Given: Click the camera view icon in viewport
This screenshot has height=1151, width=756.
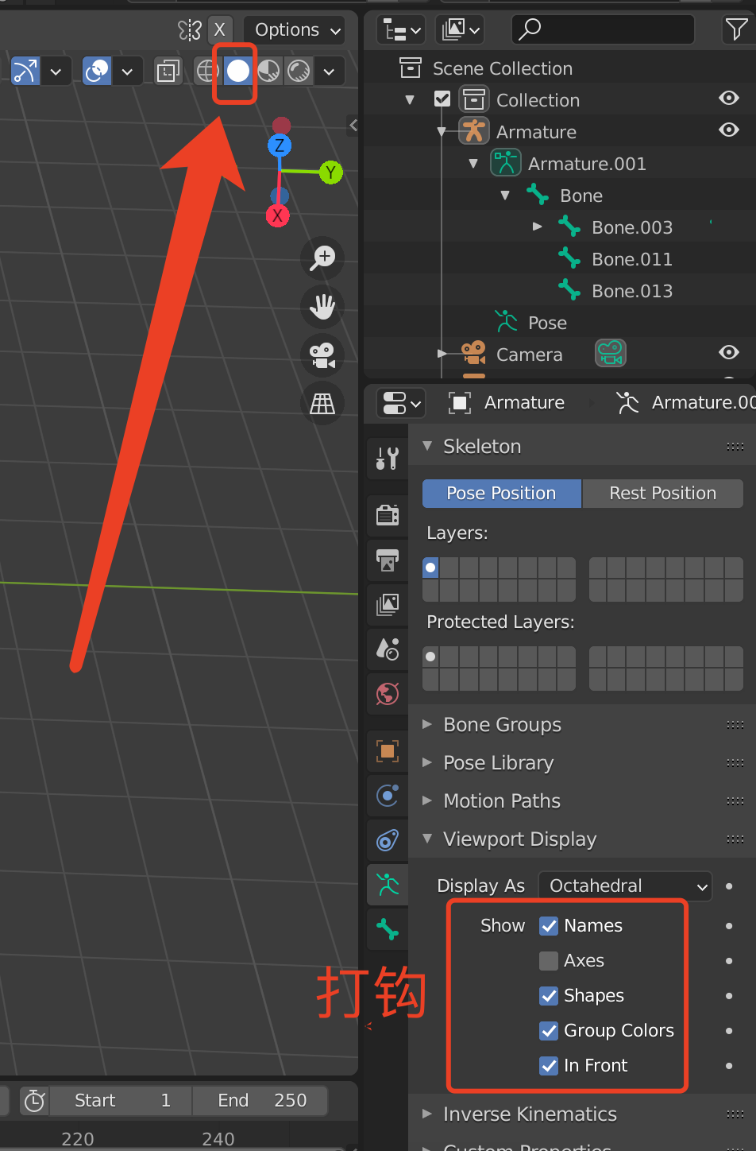Looking at the screenshot, I should [x=322, y=355].
